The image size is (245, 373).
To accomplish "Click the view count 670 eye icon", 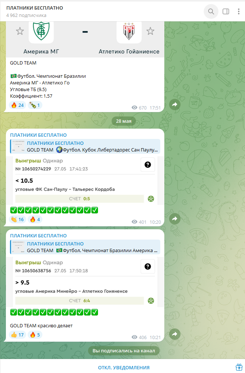I will [134, 108].
